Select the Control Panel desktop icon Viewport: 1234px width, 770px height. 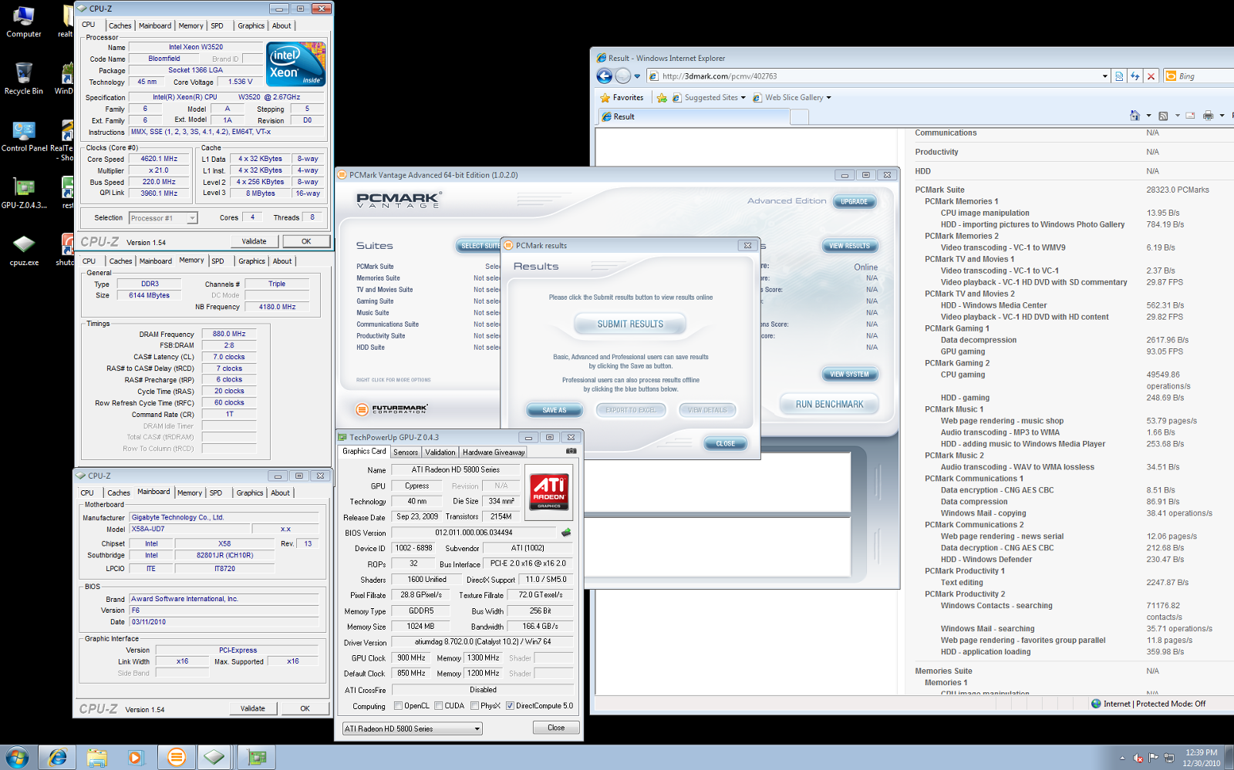click(x=24, y=136)
